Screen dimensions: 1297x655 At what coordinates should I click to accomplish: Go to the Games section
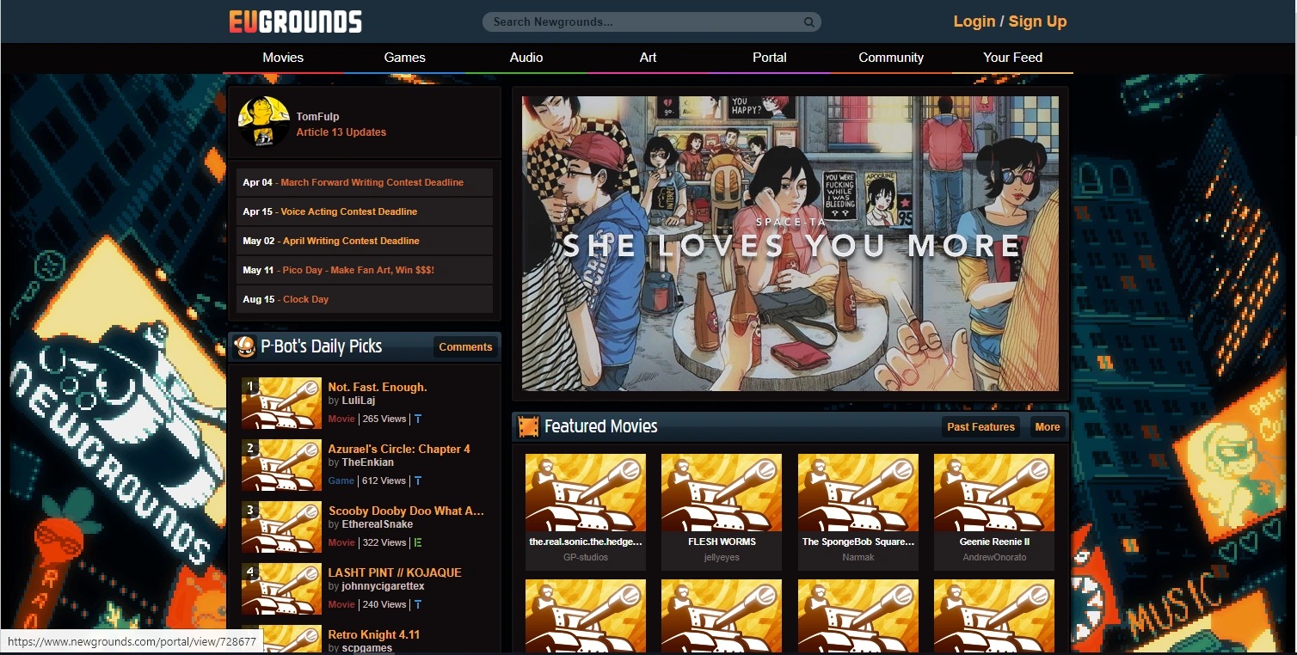click(x=405, y=58)
